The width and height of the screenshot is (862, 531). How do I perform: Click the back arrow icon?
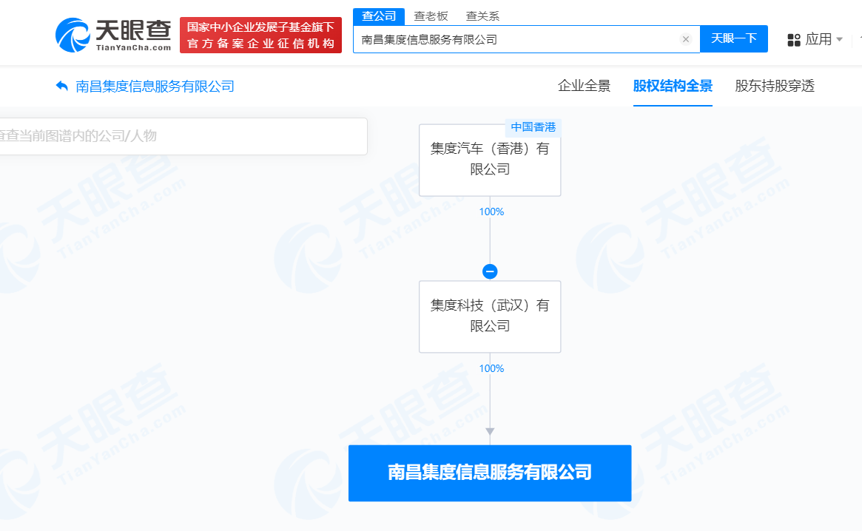[62, 87]
